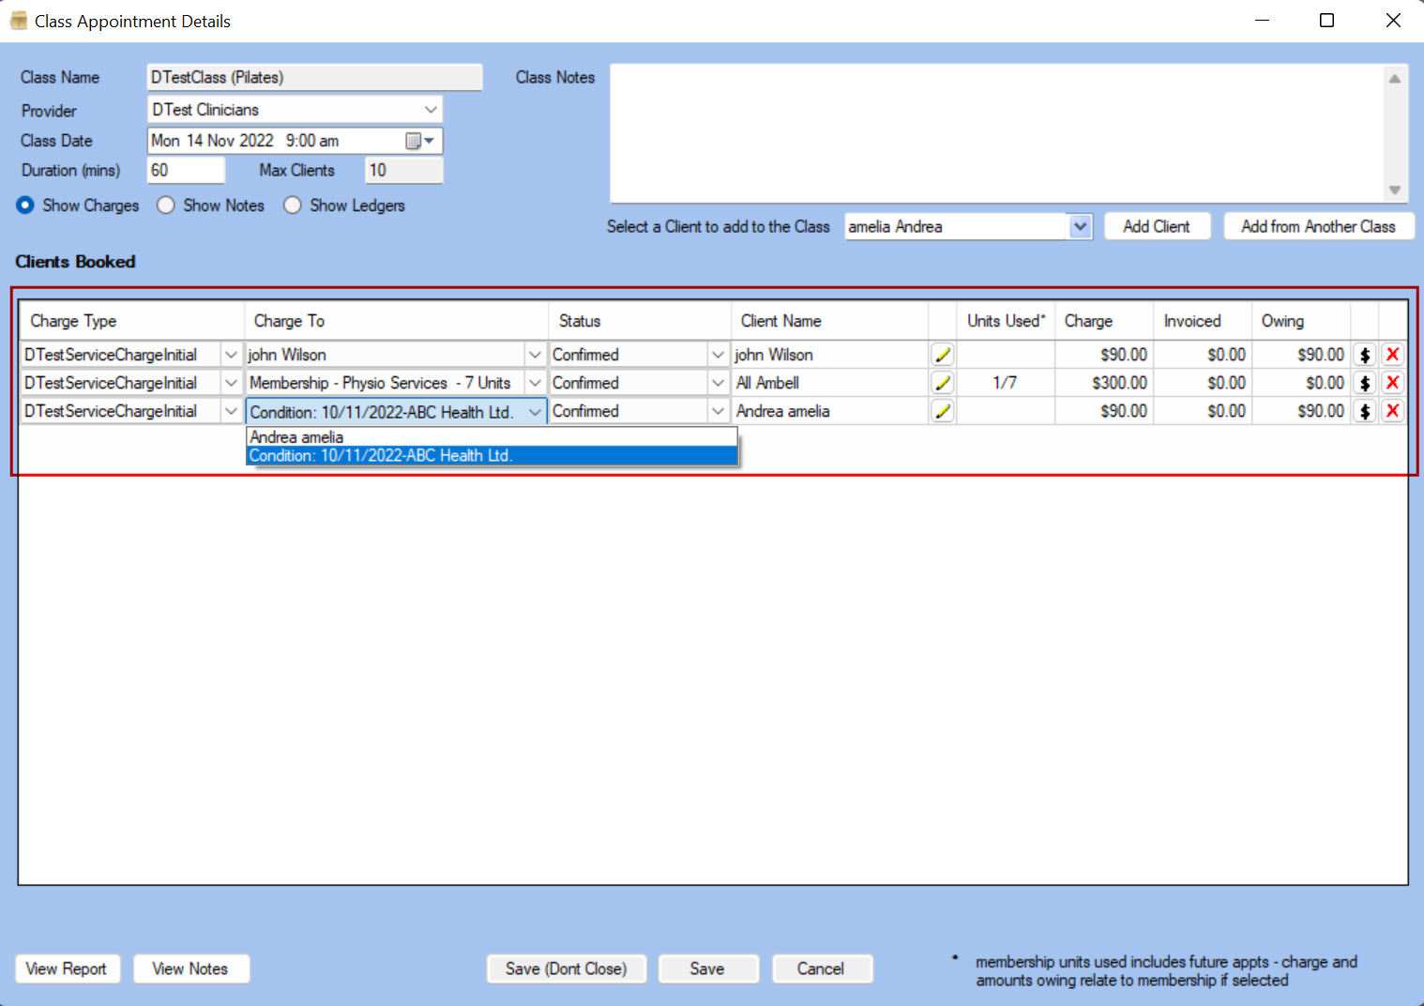Screen dimensions: 1424x1006
Task: Click the dollar payment icon in Andrea amelia row
Action: pyautogui.click(x=1365, y=411)
